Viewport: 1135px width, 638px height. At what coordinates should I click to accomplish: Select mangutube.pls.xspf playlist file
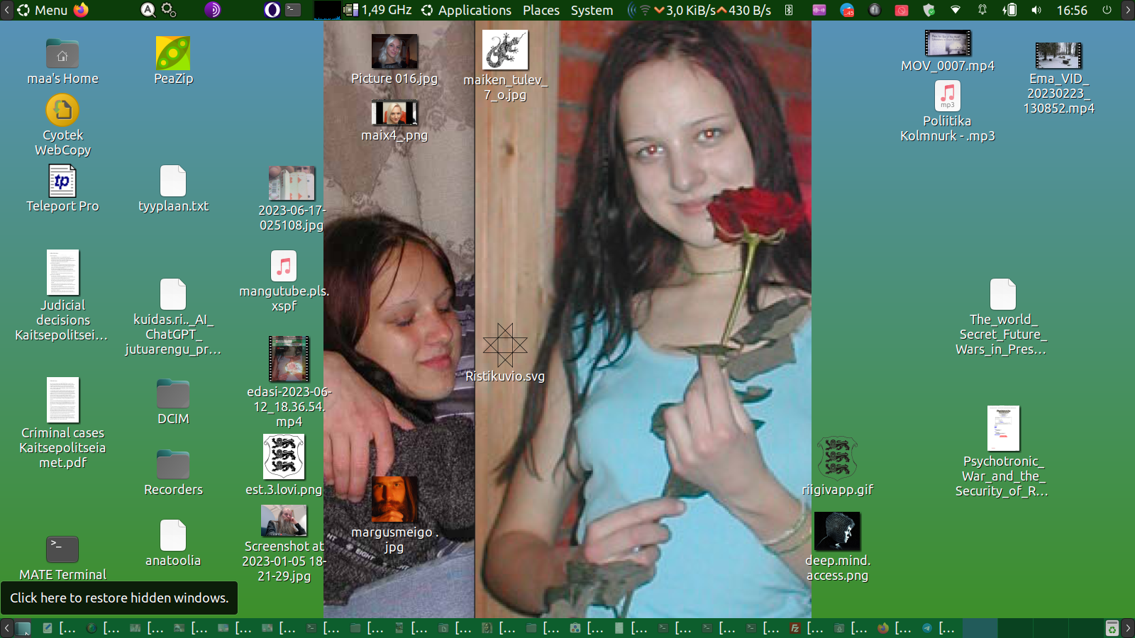[x=284, y=267]
